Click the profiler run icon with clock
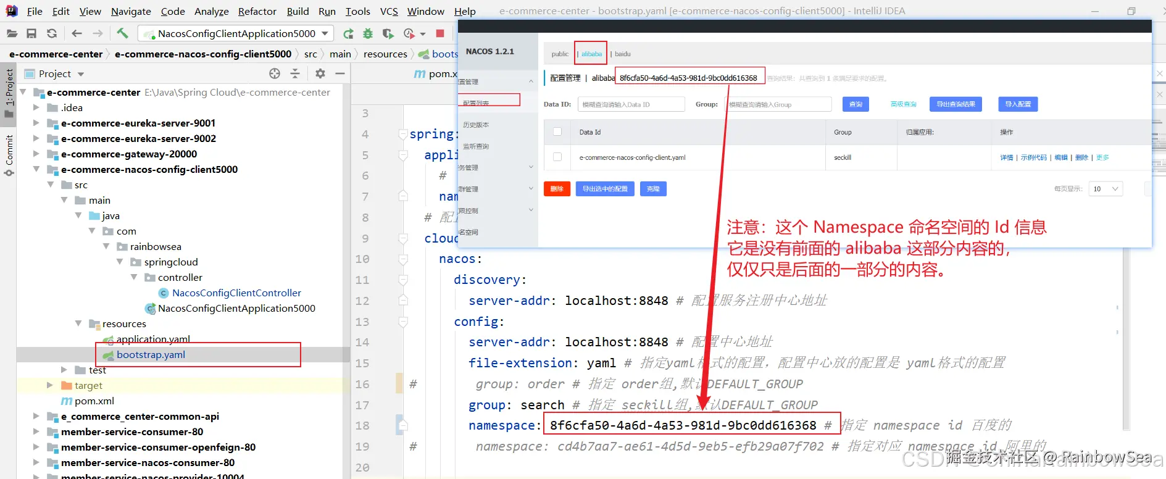Screen dimensions: 1166x479 click(x=409, y=33)
